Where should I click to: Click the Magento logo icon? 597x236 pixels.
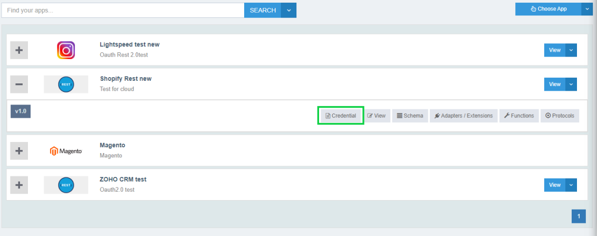(66, 151)
